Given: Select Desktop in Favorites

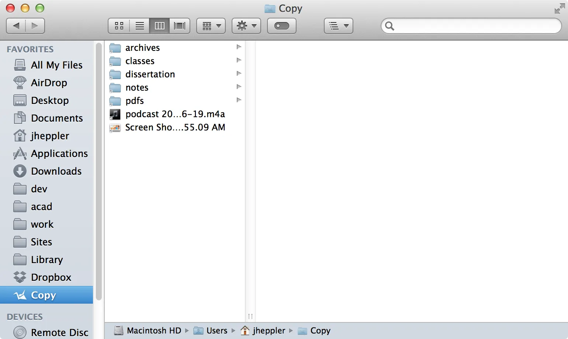Looking at the screenshot, I should tap(46, 100).
